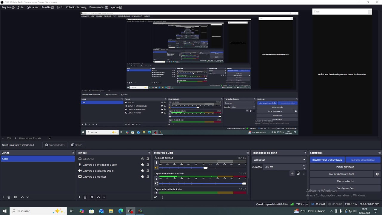Open the Ferramentas menu

pos(98,7)
